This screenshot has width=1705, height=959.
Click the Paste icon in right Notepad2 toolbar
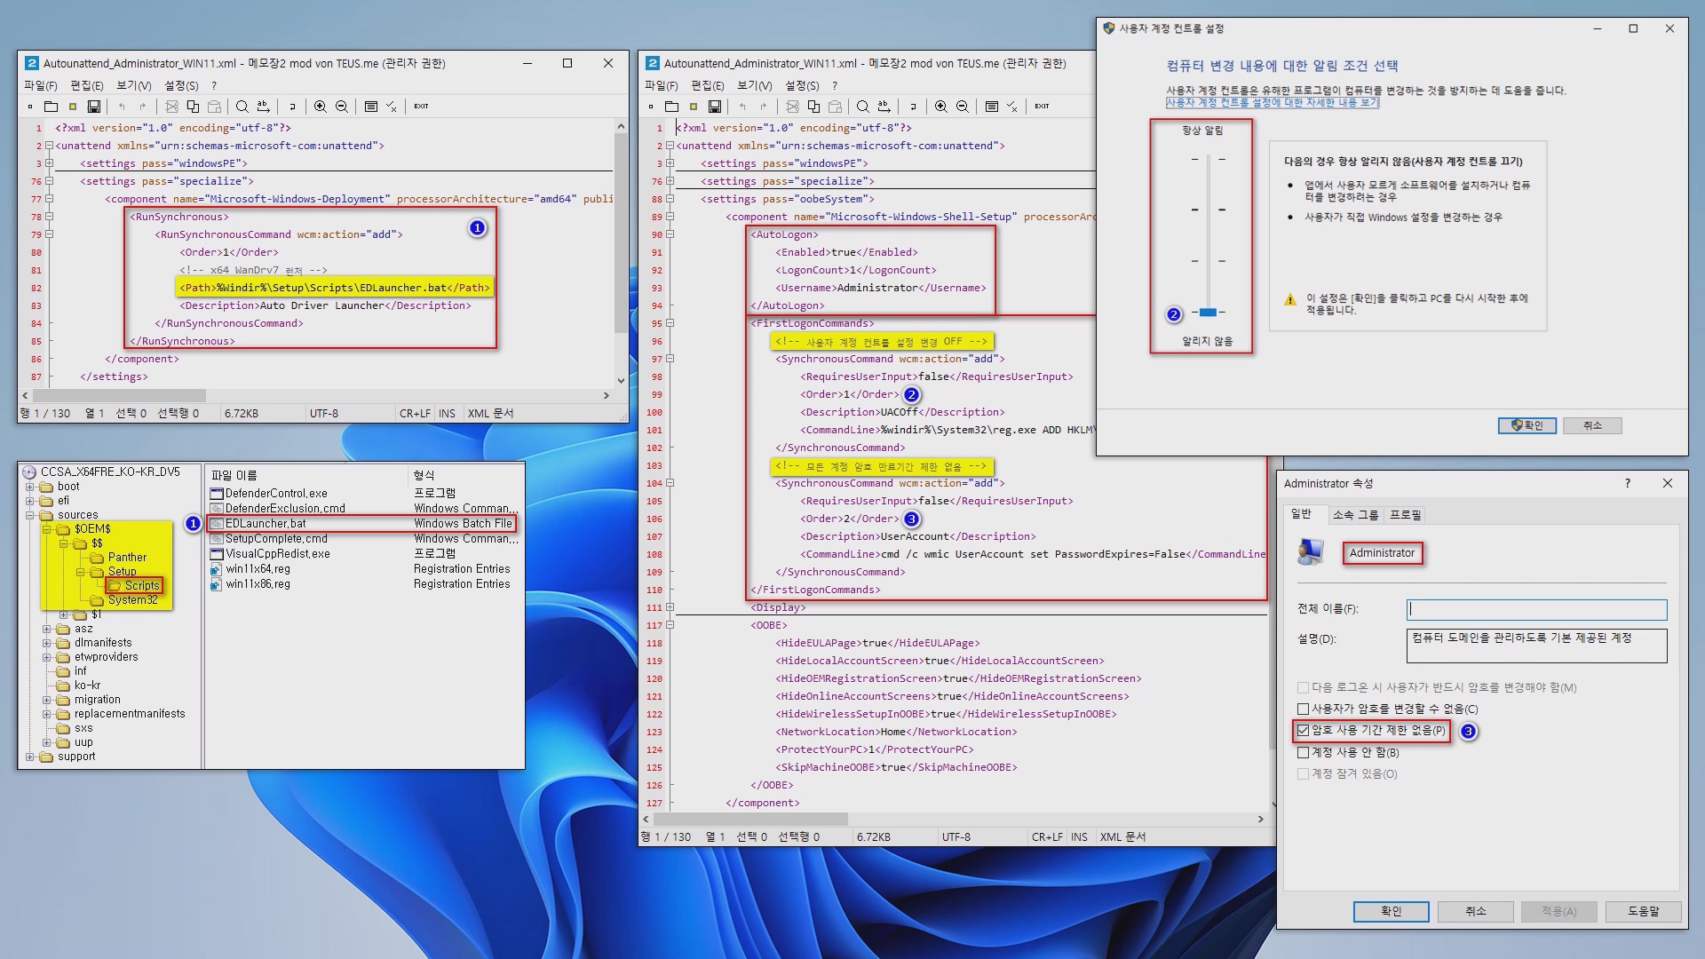[x=835, y=107]
